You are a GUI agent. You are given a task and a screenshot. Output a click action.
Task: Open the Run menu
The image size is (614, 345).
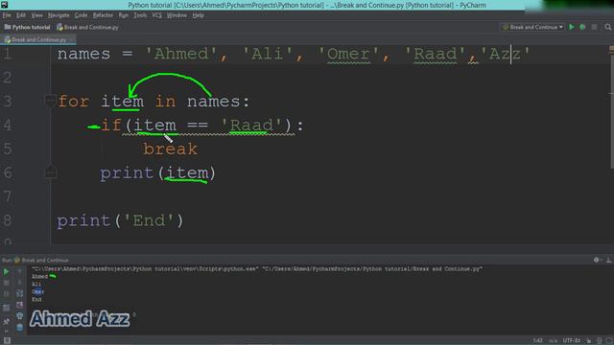124,15
